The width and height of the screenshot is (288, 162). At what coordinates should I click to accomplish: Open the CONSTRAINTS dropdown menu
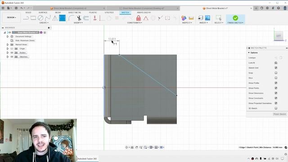[x=135, y=22]
